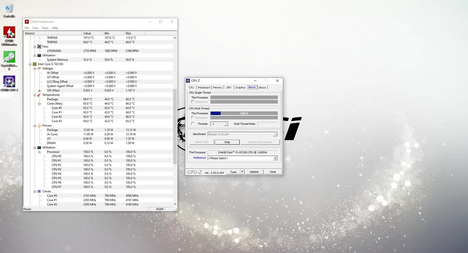
Task: Click the Bench CPU button
Action: (x=202, y=142)
